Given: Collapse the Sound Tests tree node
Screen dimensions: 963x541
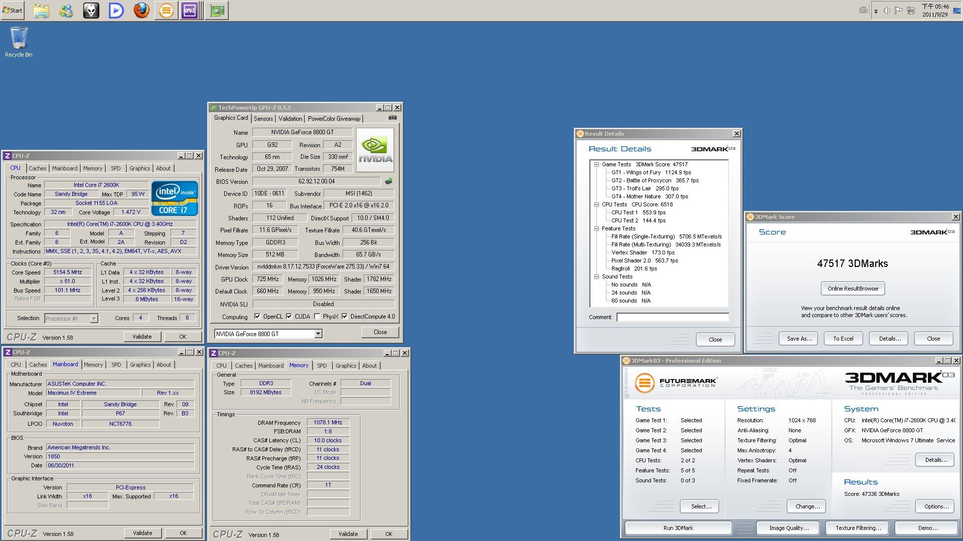Looking at the screenshot, I should pos(597,277).
